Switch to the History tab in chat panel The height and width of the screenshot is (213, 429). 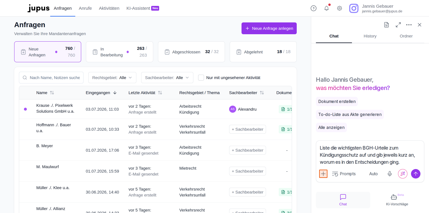[370, 36]
